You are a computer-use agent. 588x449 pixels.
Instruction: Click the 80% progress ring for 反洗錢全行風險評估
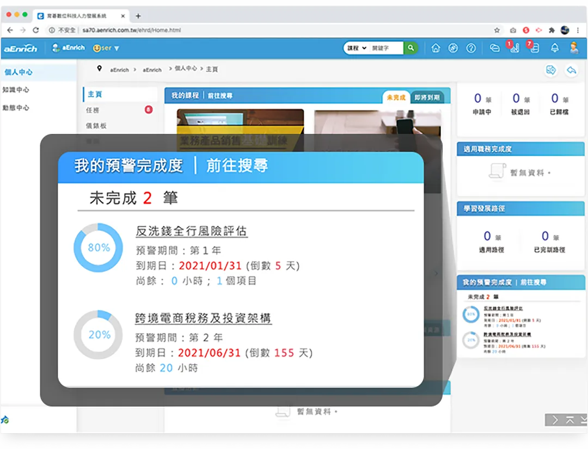(97, 248)
